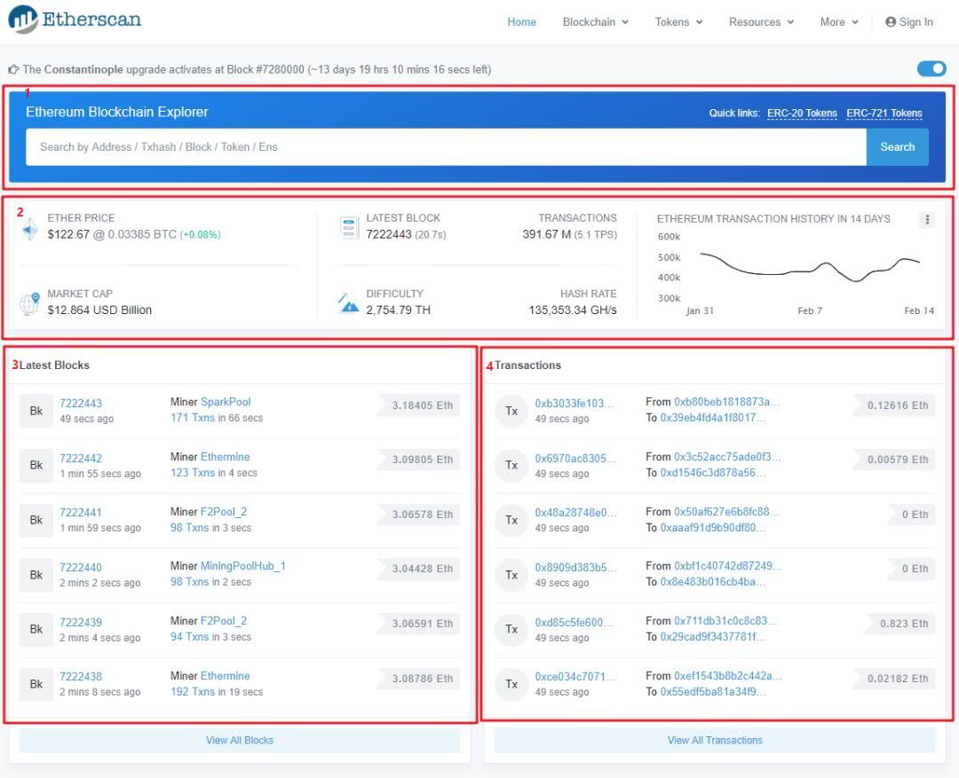Image resolution: width=959 pixels, height=778 pixels.
Task: Click View All Blocks button
Action: point(240,740)
